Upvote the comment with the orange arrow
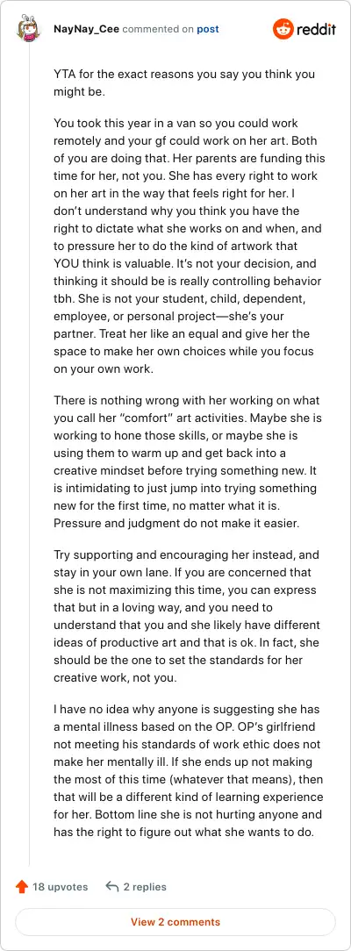 click(x=22, y=887)
